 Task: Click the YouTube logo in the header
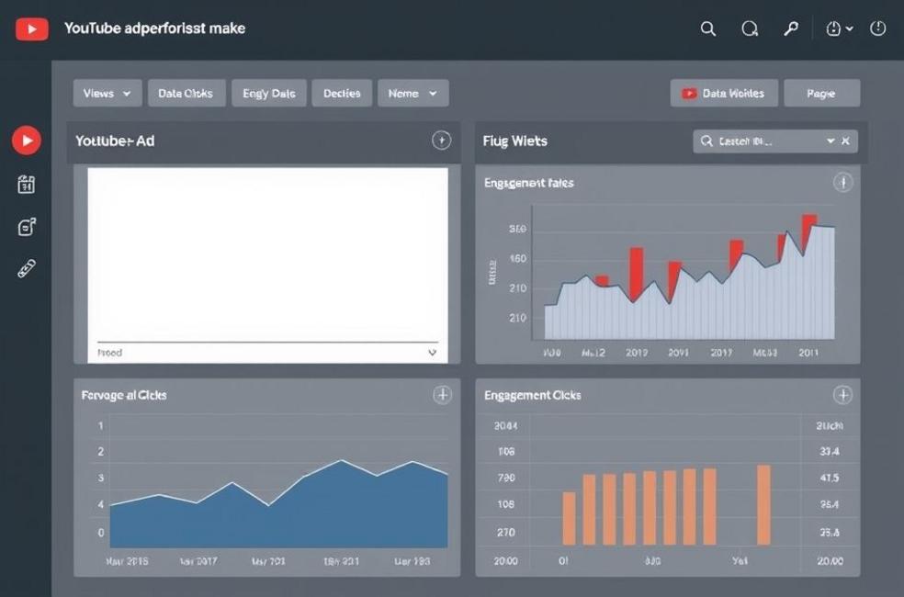point(31,28)
